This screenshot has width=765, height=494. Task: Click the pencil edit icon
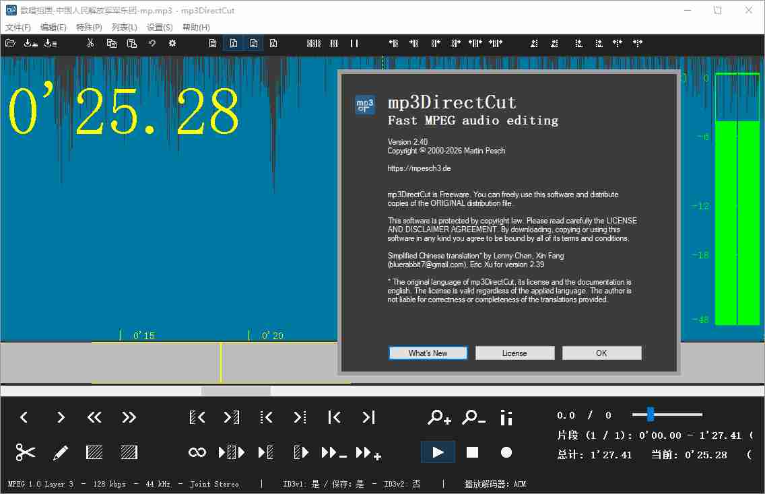61,452
